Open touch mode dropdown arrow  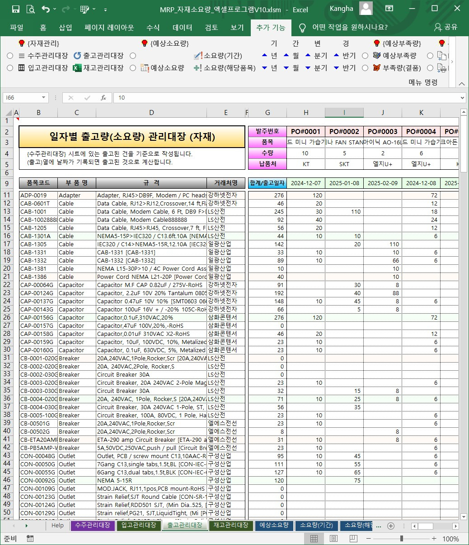(x=94, y=9)
